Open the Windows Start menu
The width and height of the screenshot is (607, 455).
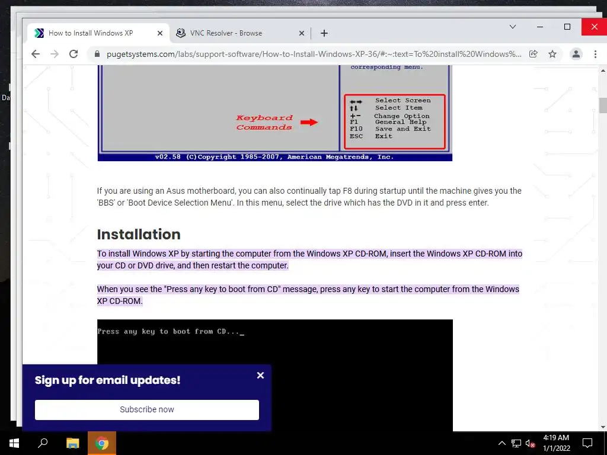pos(14,443)
